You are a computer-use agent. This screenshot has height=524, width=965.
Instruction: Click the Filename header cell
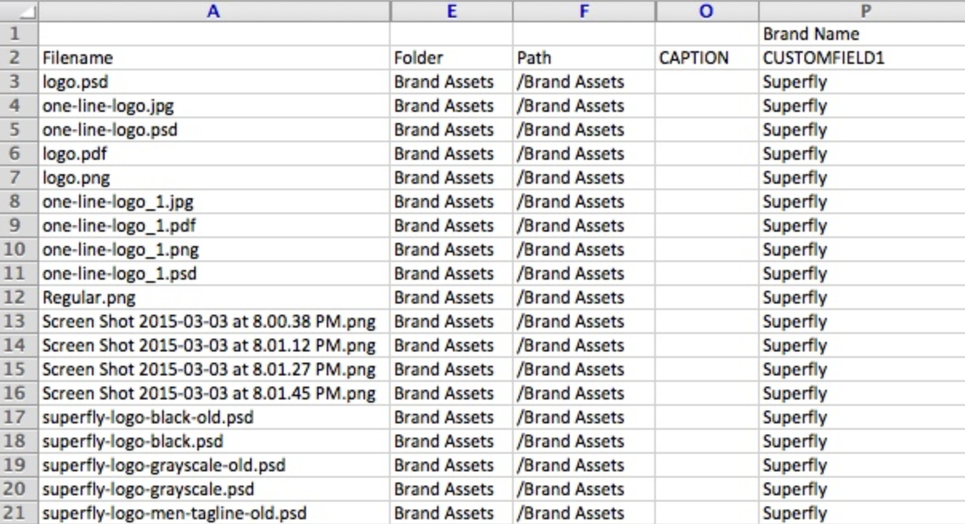214,58
